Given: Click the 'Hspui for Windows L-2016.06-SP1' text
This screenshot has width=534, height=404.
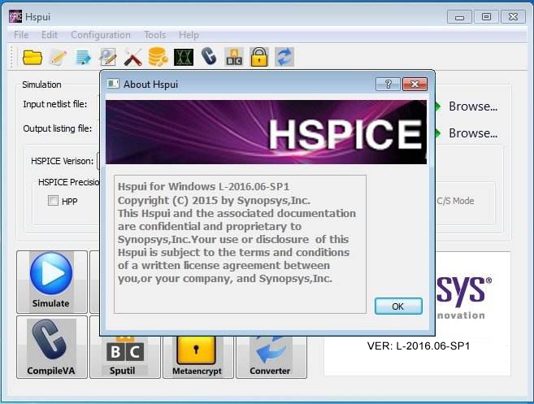Looking at the screenshot, I should point(203,187).
